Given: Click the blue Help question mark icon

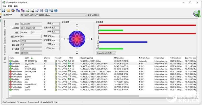Looking at the screenshot, I should coord(56,11).
